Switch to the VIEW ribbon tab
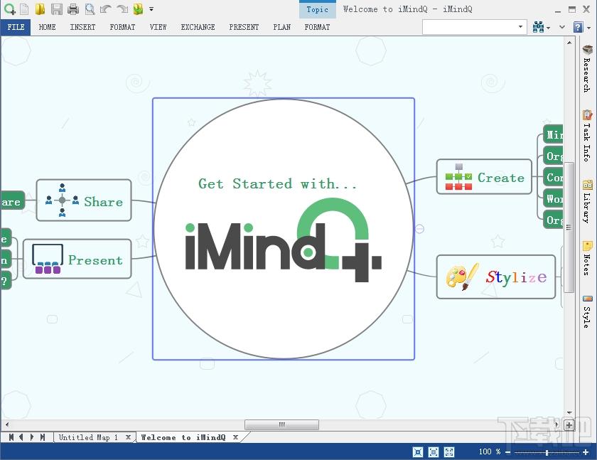The image size is (597, 460). pos(158,27)
